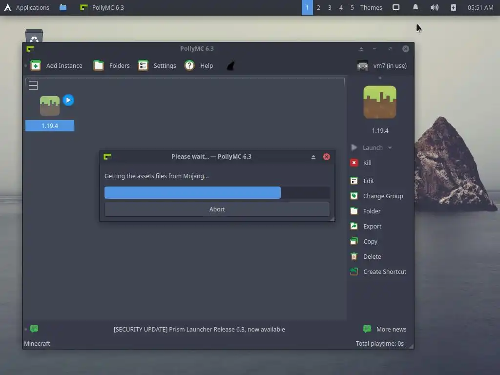The height and width of the screenshot is (375, 500).
Task: Shade the Please wait dialog with the triangle icon
Action: click(x=313, y=157)
